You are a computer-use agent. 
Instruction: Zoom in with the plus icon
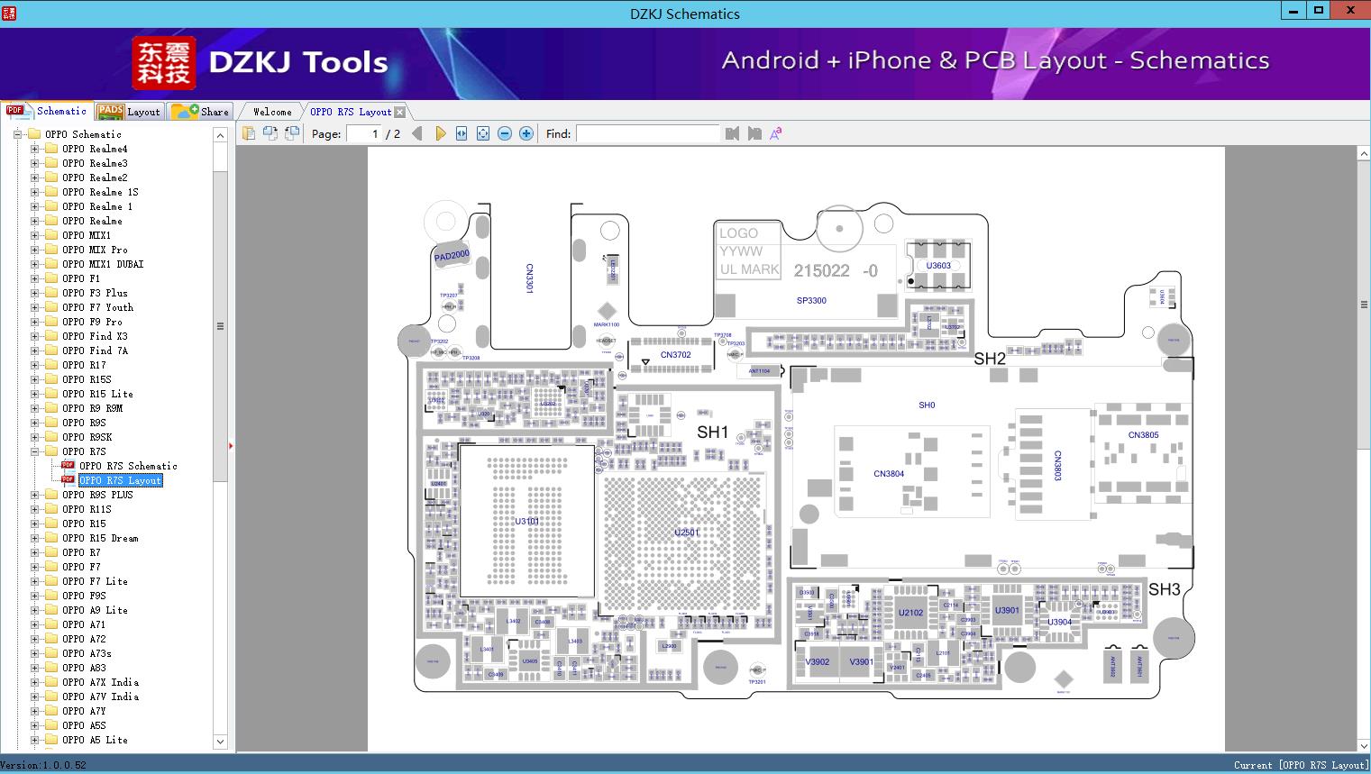[526, 133]
